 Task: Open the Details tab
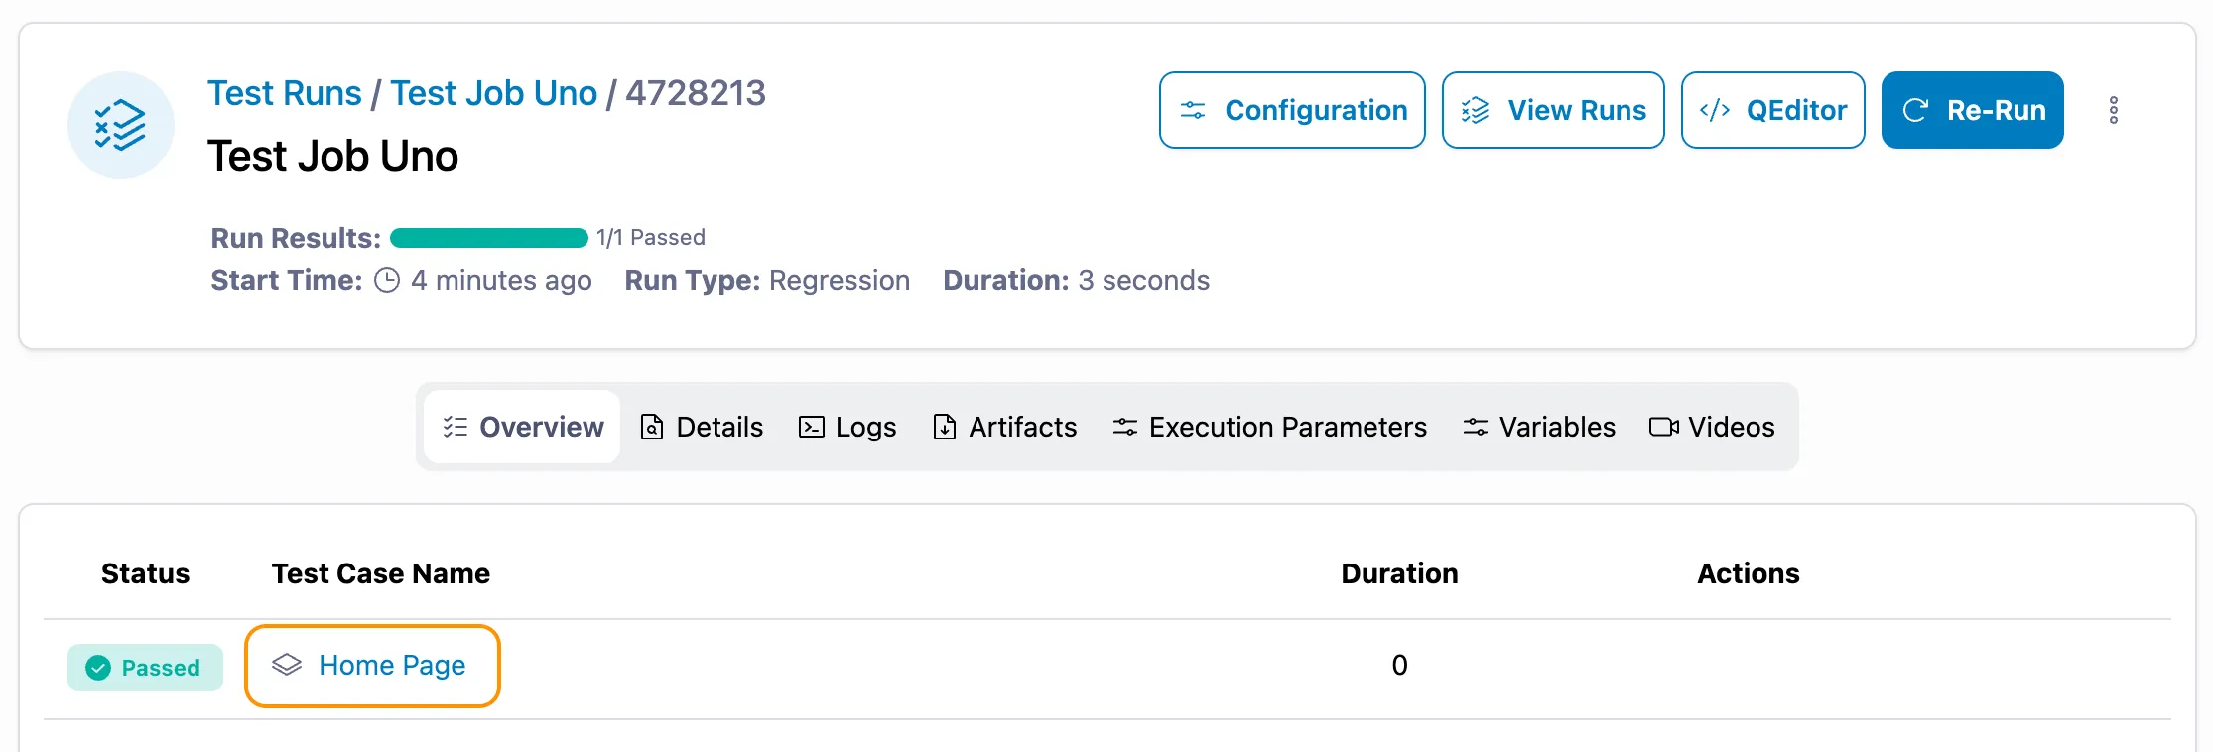(702, 427)
